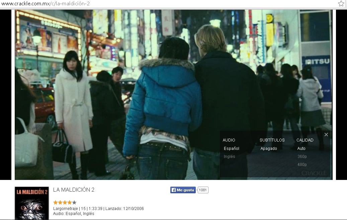The width and height of the screenshot is (347, 220).
Task: Click the LA MALDICIÓN 2 title
Action: (x=74, y=190)
